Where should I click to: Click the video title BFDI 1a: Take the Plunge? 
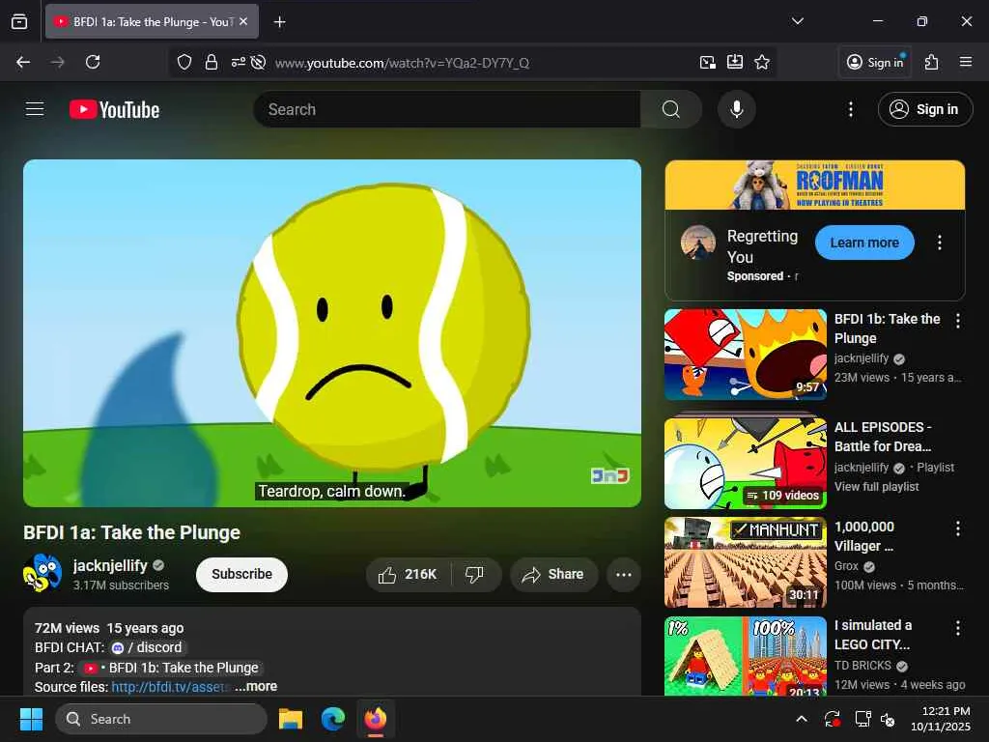click(x=131, y=532)
